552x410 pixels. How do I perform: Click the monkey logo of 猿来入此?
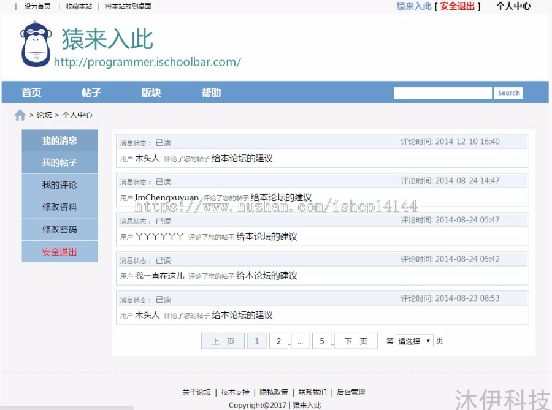[x=36, y=45]
